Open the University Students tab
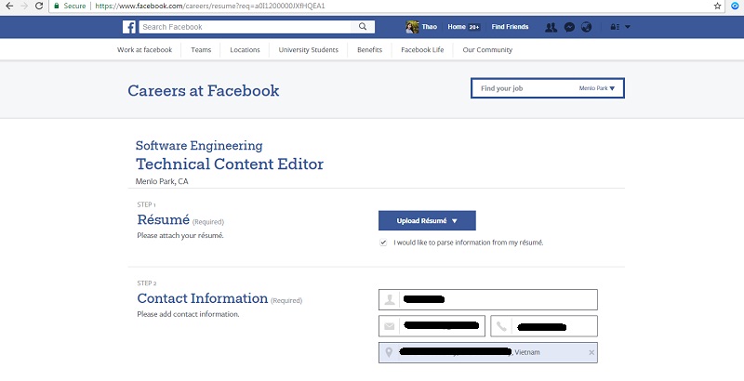 (x=309, y=50)
